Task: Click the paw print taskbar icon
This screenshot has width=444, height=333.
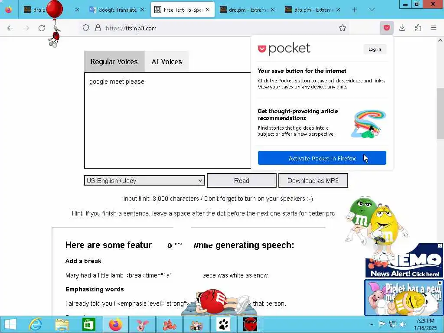Action: point(223,324)
